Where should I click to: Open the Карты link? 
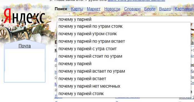pyautogui.click(x=77, y=9)
